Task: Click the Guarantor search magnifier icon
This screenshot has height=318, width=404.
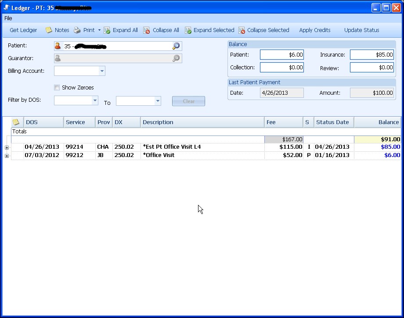Action: click(175, 58)
